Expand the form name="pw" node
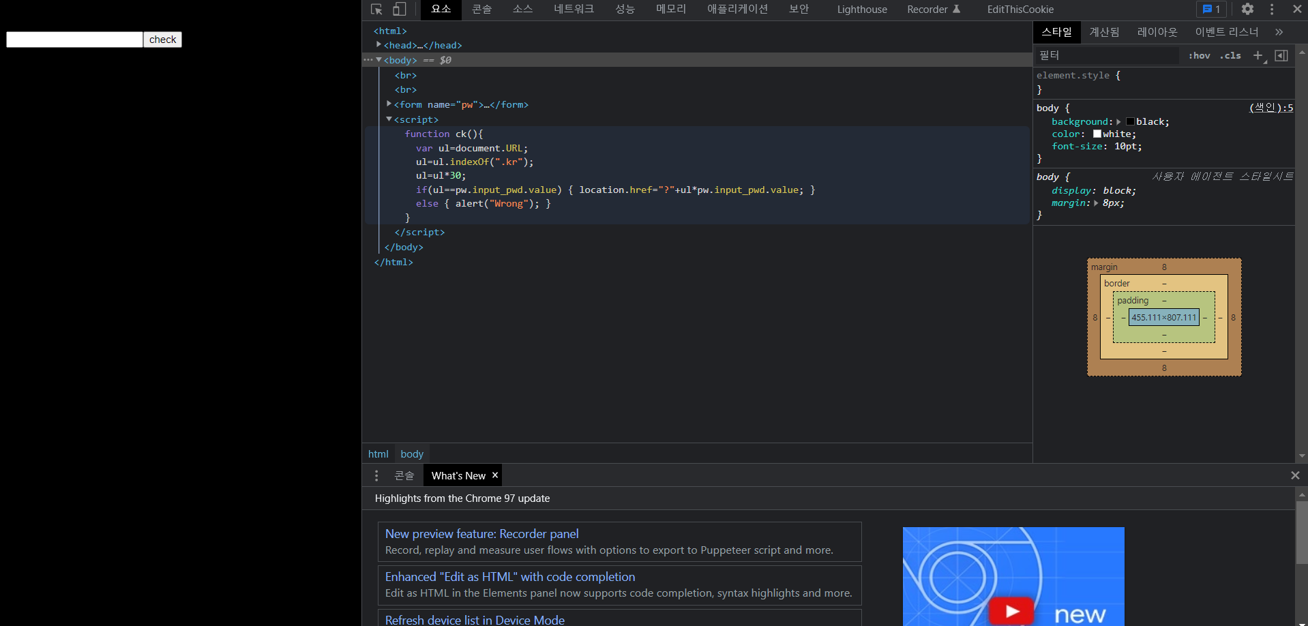1308x626 pixels. point(389,104)
